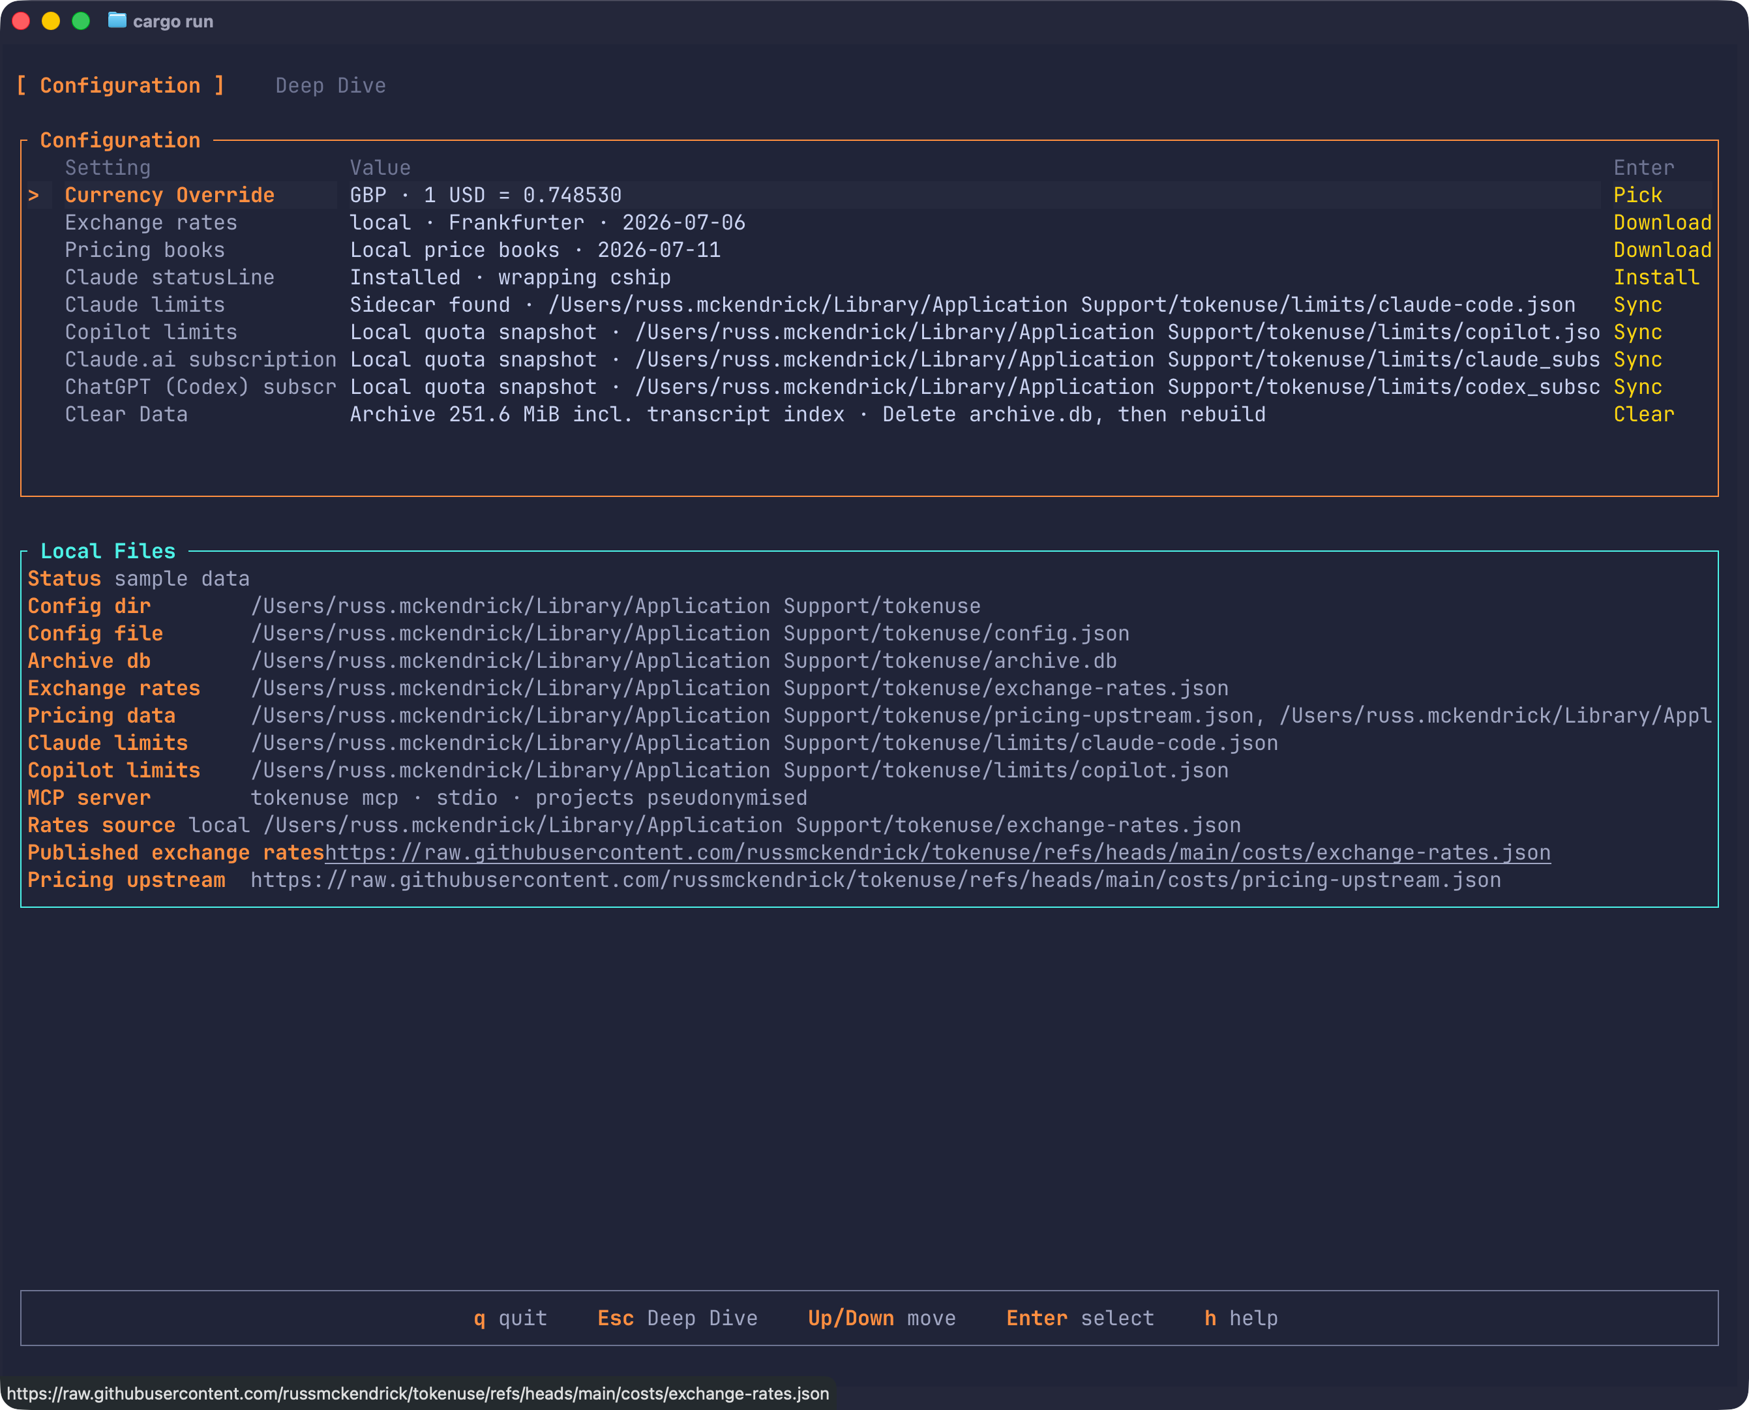
Task: Click the Archive 251.6 MiB value
Action: point(807,414)
